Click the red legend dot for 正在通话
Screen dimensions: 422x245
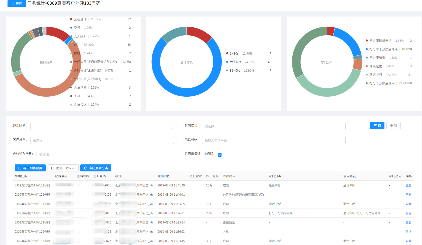[x=71, y=19]
